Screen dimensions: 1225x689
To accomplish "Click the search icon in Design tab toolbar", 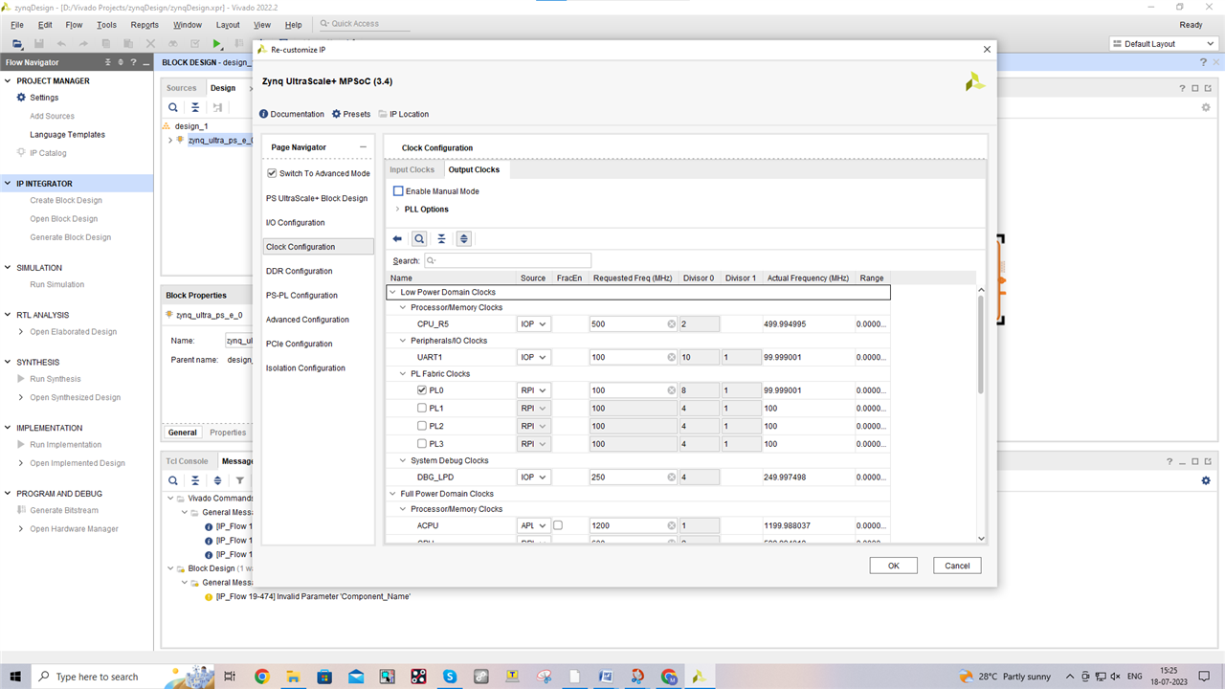I will tap(173, 107).
